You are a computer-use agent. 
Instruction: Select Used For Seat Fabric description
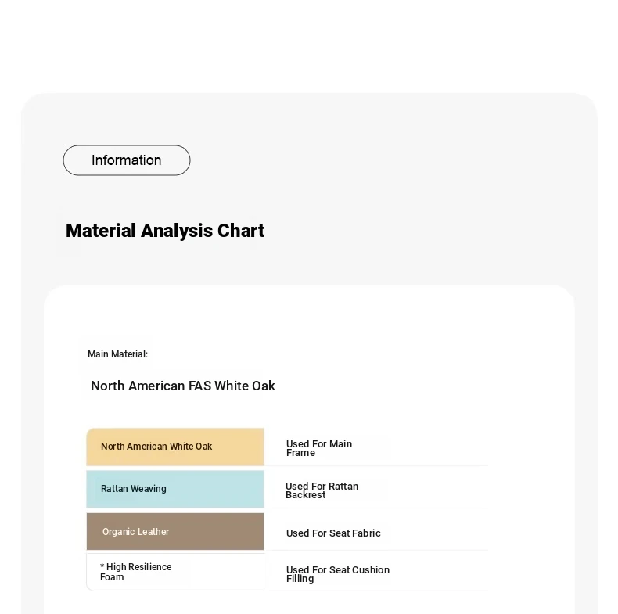tap(333, 533)
